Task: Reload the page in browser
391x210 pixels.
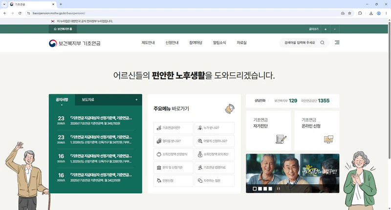Action: 20,13
